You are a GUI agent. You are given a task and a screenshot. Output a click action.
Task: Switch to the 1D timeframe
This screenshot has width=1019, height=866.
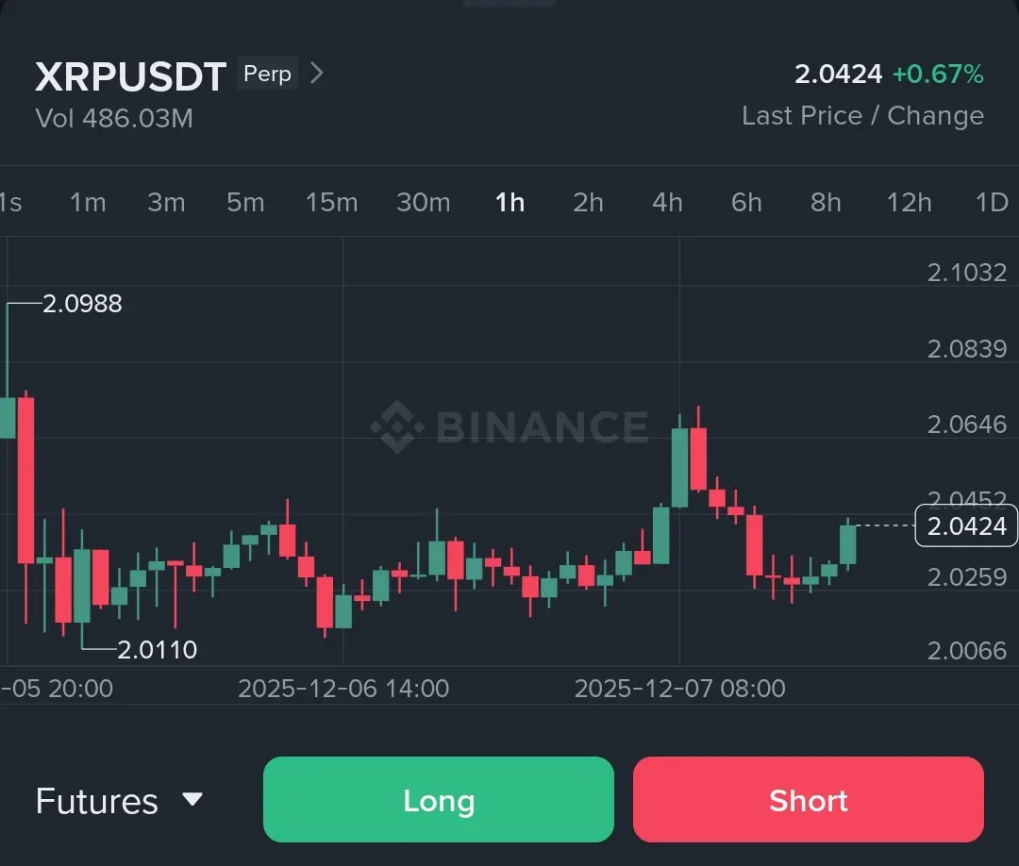pos(991,202)
